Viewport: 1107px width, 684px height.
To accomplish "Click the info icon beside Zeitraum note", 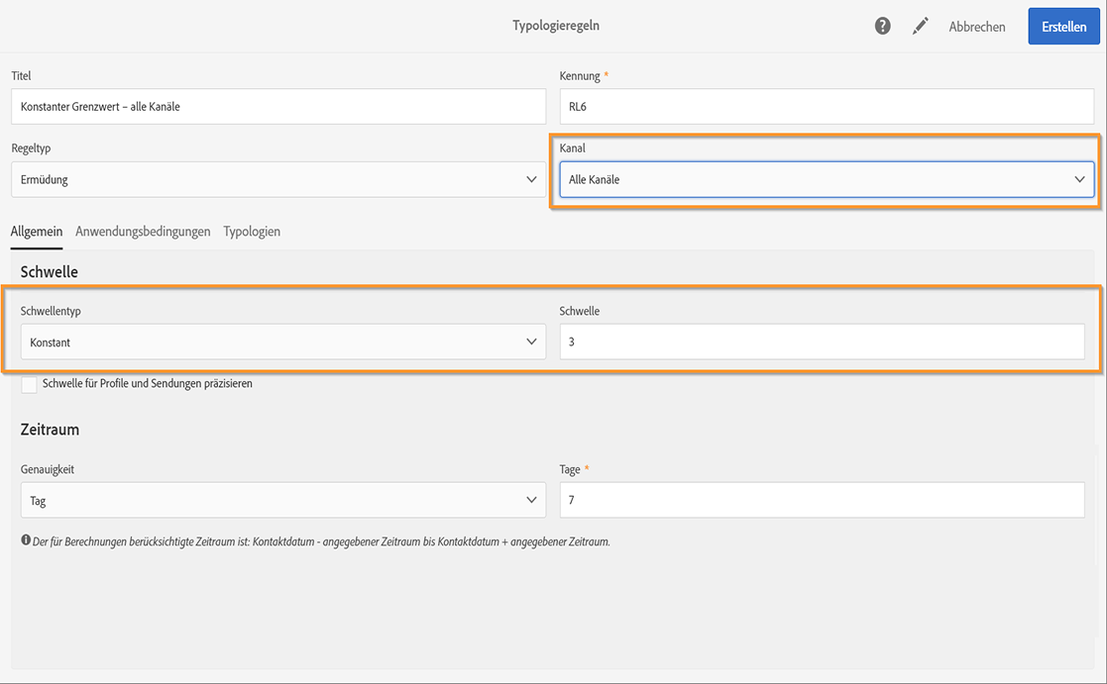I will [x=26, y=540].
